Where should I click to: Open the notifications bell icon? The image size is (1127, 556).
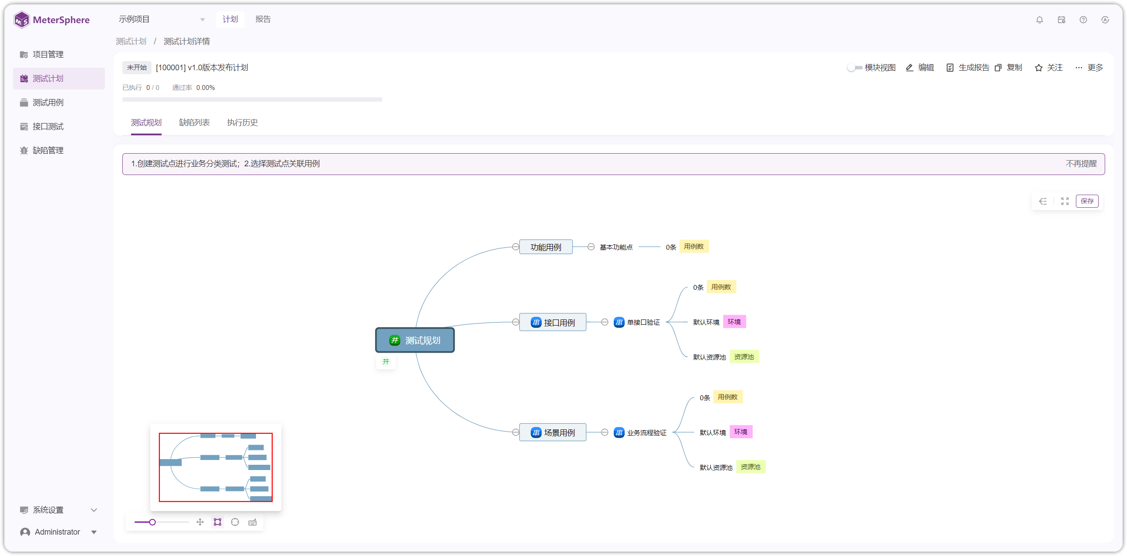click(x=1039, y=20)
